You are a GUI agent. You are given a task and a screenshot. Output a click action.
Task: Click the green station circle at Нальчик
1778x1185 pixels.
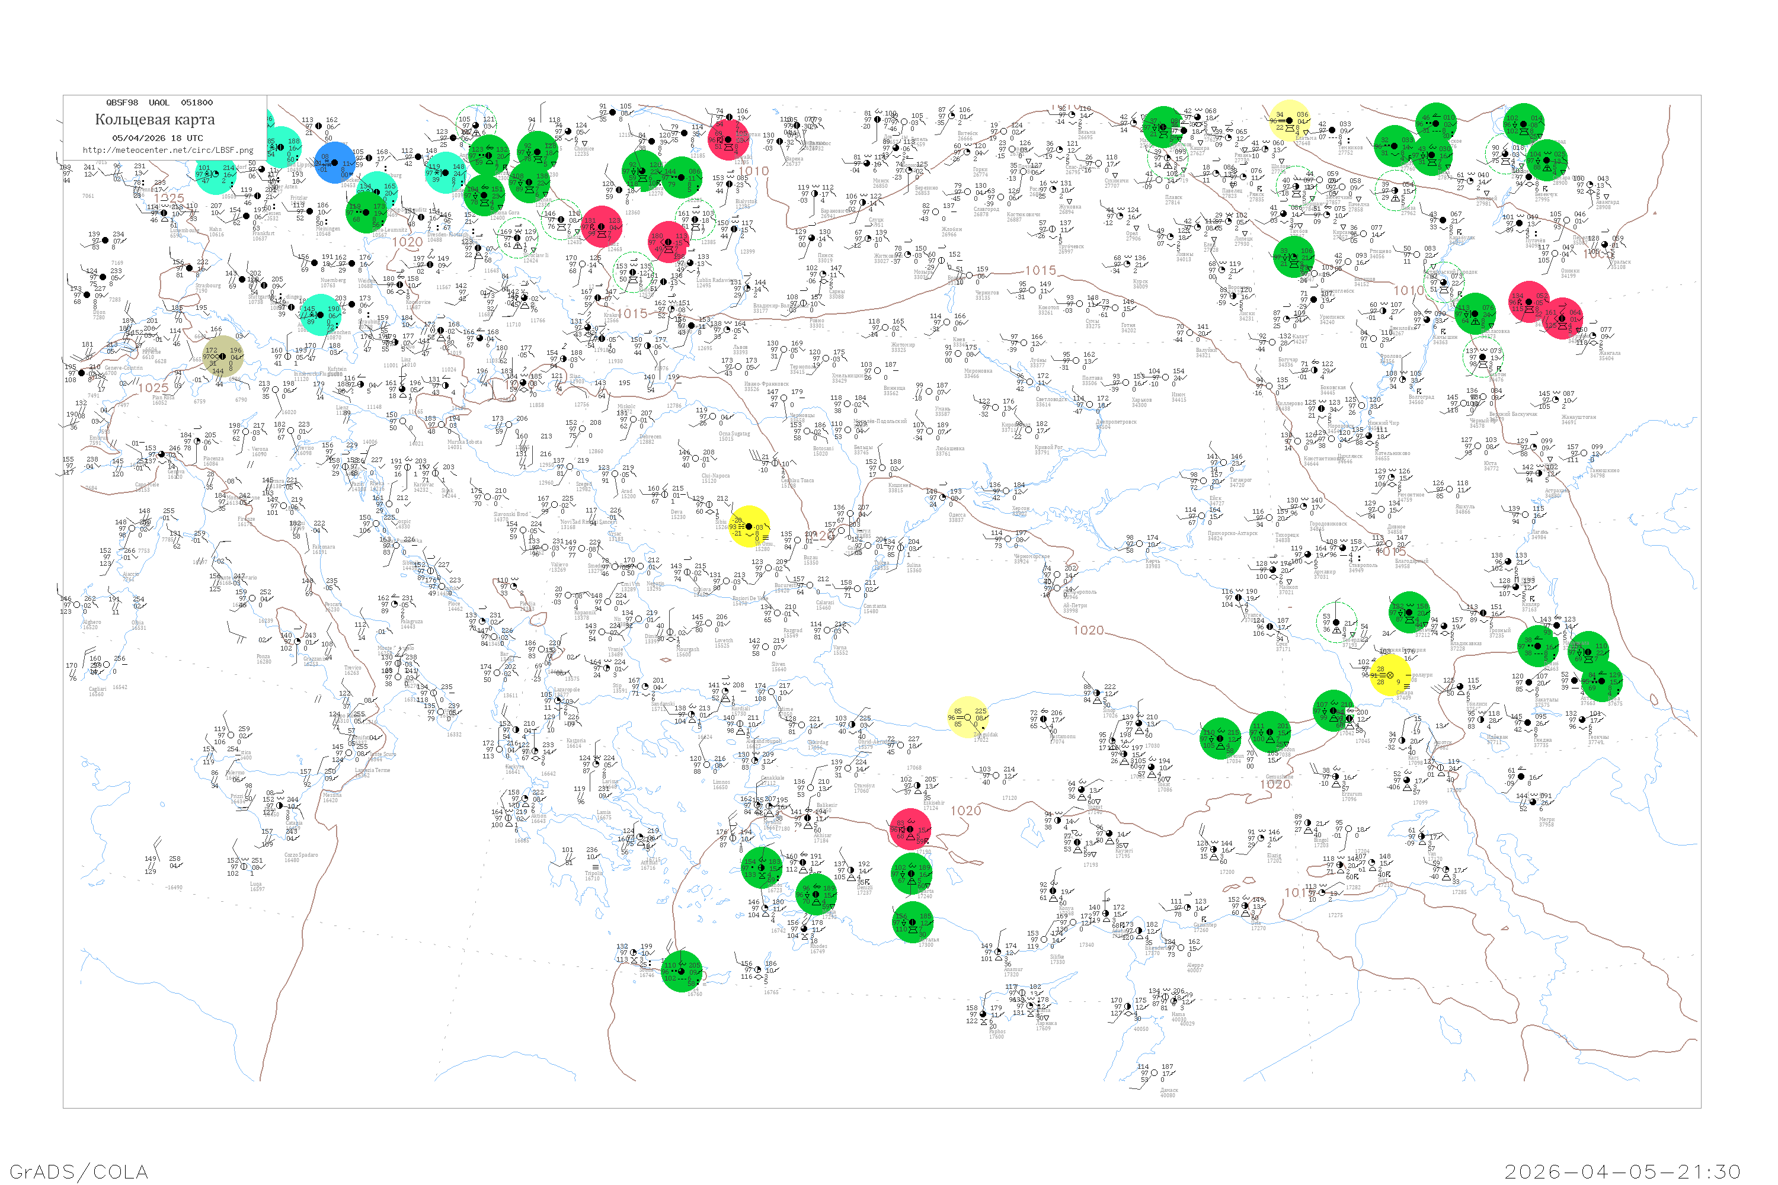1408,611
